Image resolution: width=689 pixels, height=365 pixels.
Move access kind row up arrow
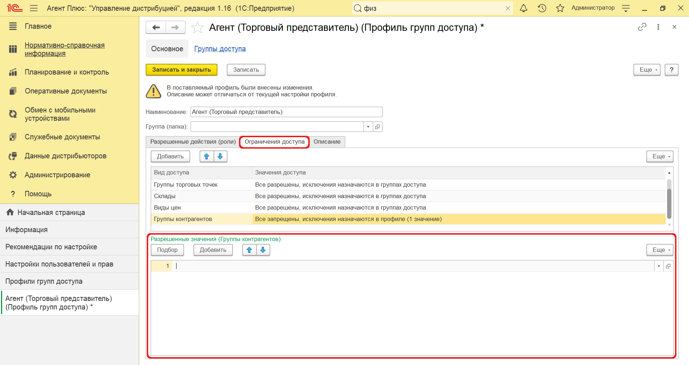206,156
